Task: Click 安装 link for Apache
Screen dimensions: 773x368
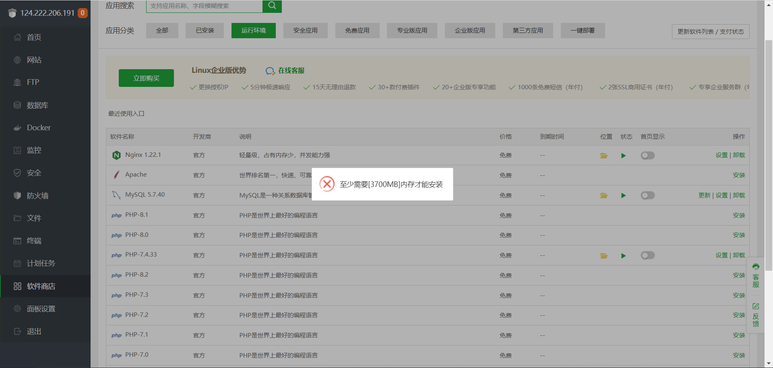Action: [739, 175]
